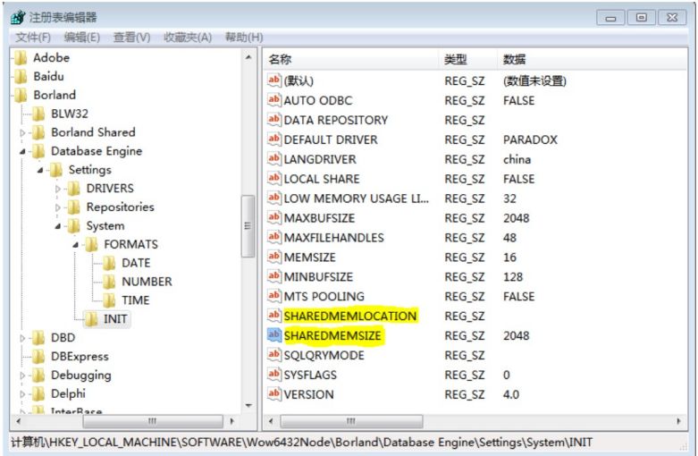This screenshot has width=698, height=456.
Task: Click the VERSION value icon
Action: pos(274,394)
